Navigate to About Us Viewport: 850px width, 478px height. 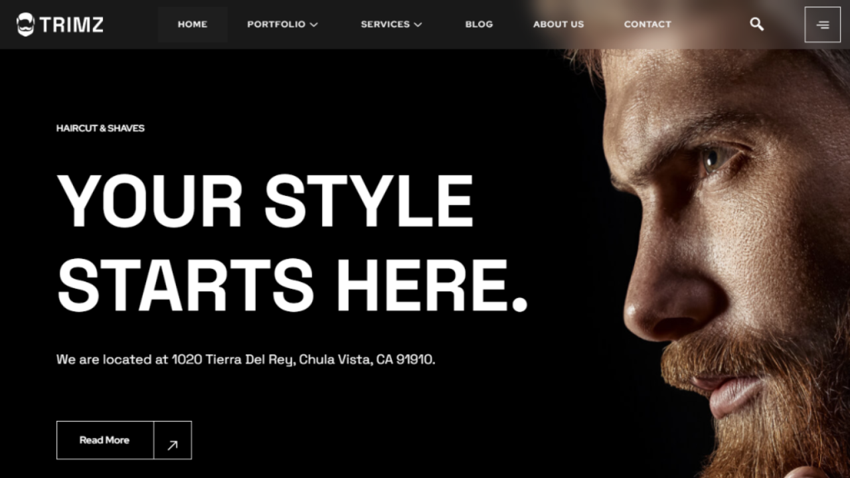(x=558, y=25)
